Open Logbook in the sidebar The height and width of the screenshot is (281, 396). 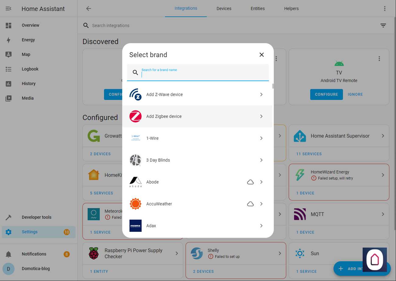click(39, 69)
